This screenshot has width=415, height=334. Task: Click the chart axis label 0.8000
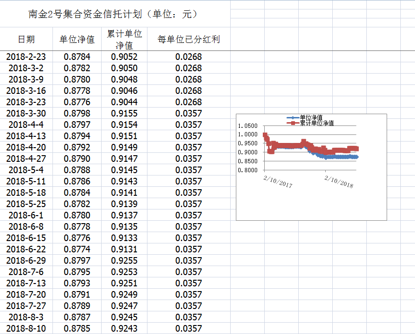click(x=248, y=170)
